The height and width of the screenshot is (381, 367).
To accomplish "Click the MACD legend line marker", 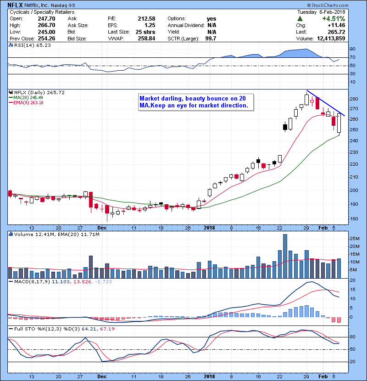I will [11, 282].
